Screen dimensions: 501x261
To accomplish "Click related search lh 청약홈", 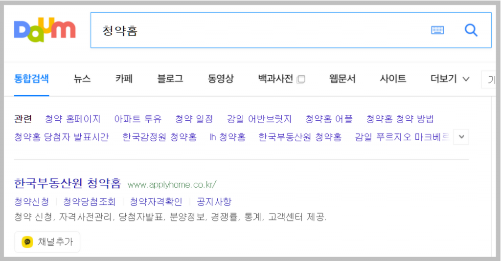I will tap(228, 137).
